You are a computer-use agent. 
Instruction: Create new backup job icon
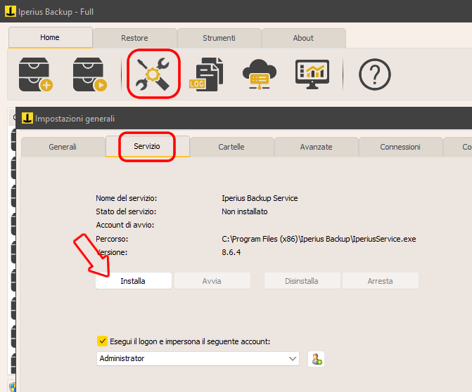35,74
